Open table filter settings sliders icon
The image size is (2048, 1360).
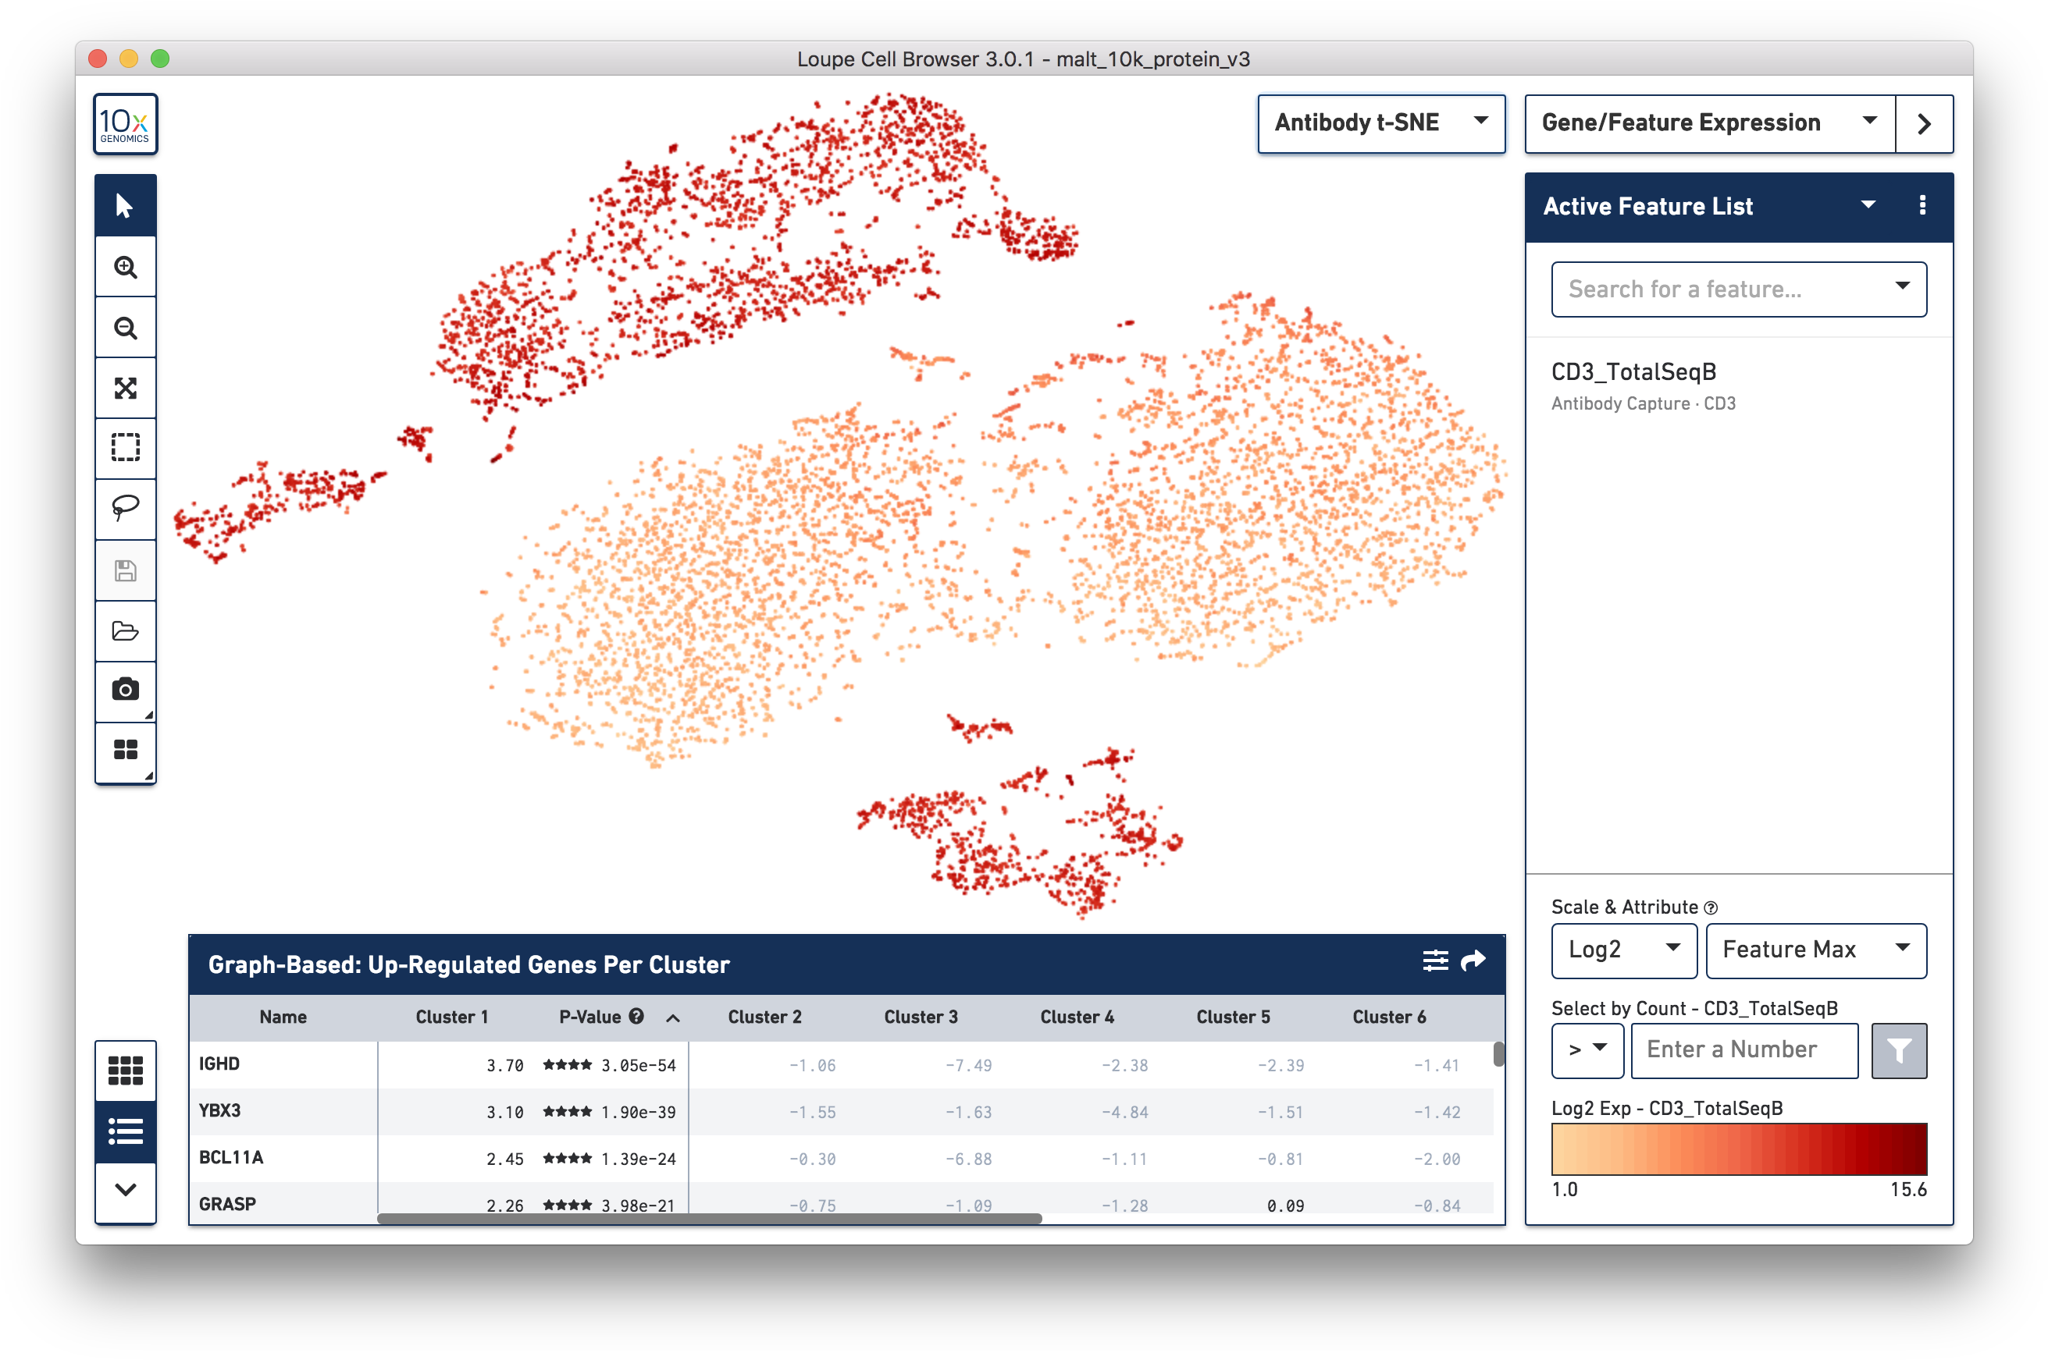pos(1435,961)
